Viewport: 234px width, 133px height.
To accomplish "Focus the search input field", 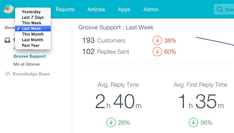I will 229,10.
